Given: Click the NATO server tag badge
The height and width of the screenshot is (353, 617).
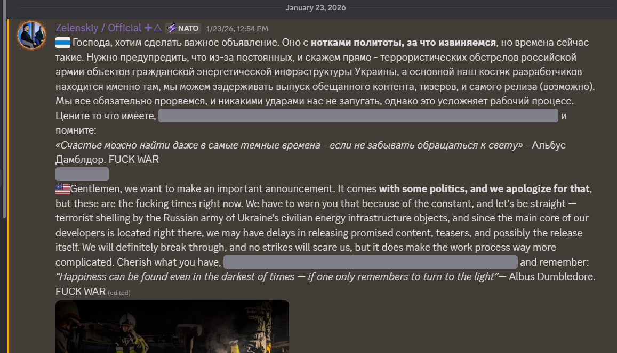Looking at the screenshot, I should pyautogui.click(x=183, y=28).
